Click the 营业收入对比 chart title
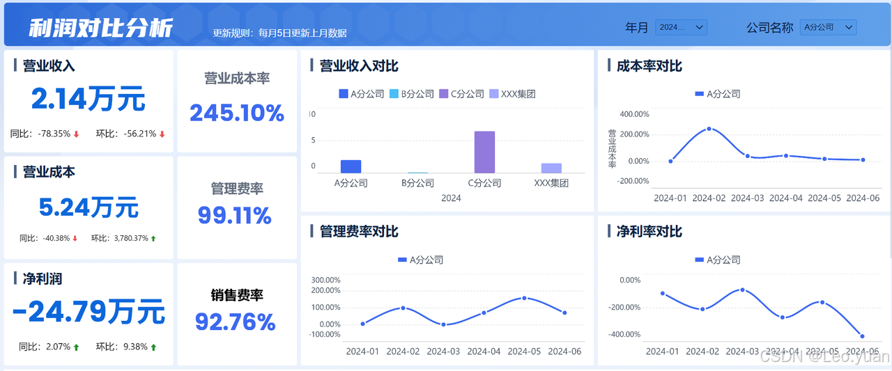 click(359, 66)
